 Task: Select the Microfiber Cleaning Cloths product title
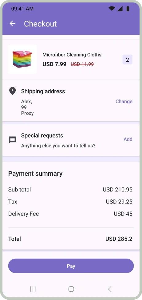pos(72,55)
